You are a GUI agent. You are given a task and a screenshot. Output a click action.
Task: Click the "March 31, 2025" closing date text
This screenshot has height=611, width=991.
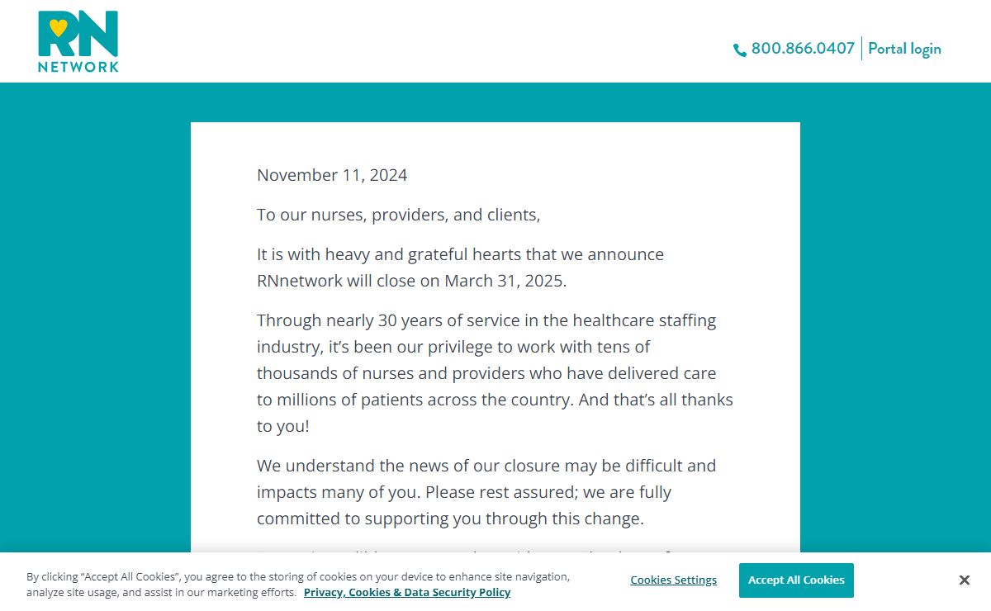click(x=504, y=281)
